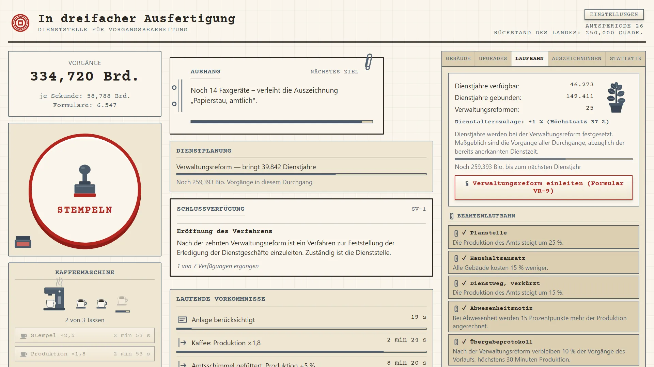Click the checkmark on the Haushaltsansatz card
Image resolution: width=654 pixels, height=367 pixels.
[x=464, y=258]
